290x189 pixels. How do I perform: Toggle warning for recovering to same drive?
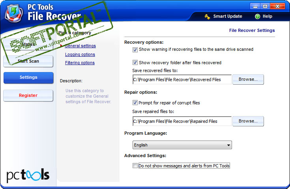(135, 50)
